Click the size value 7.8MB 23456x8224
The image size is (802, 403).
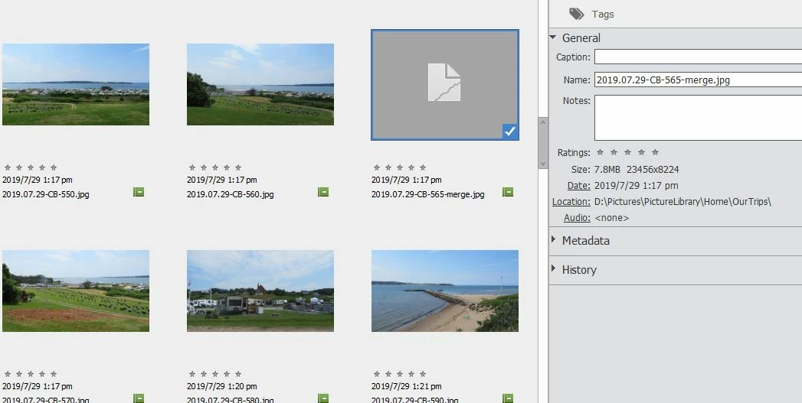tap(637, 169)
